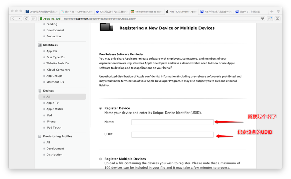
Task: Reload the current page
Action: pyautogui.click(x=26, y=19)
